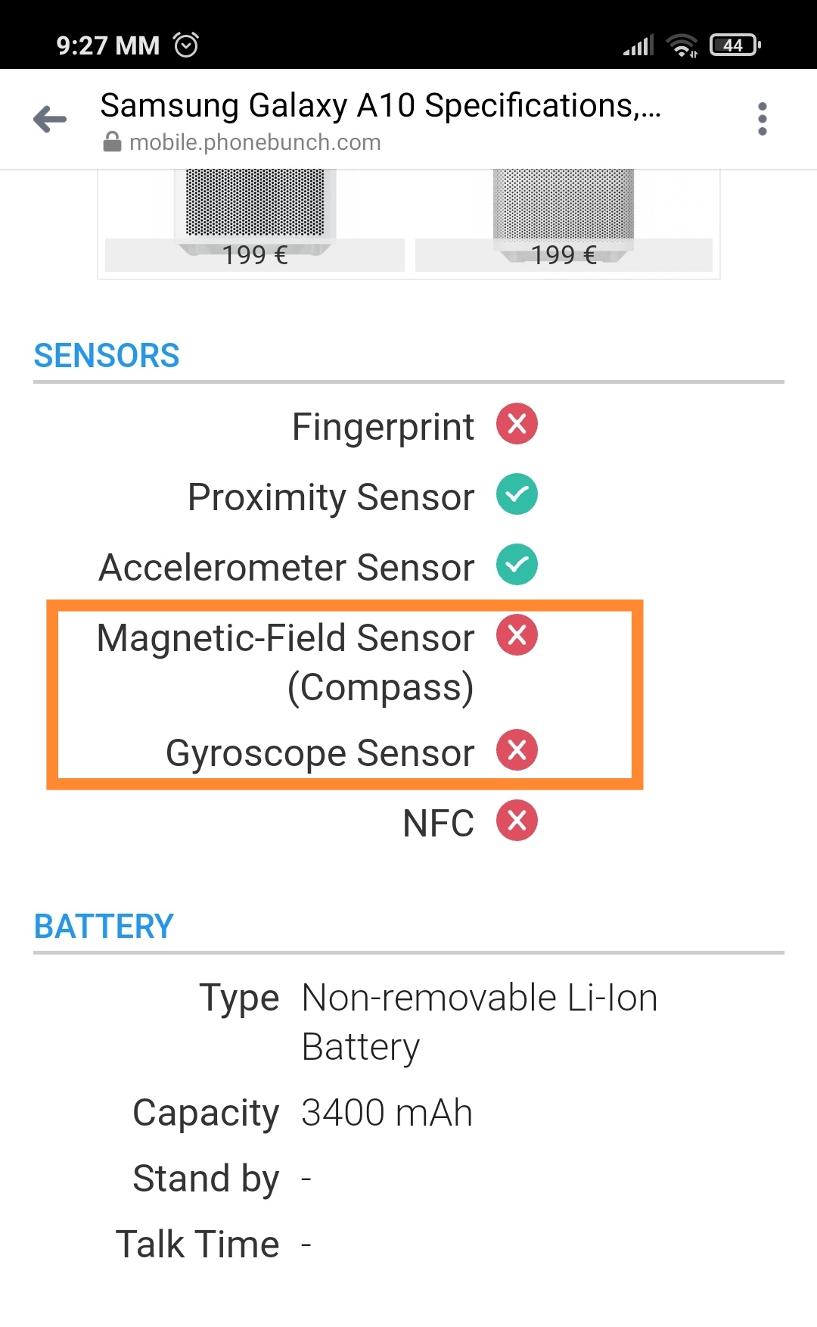817x1327 pixels.
Task: Click the green check beside Proximity Sensor
Action: point(517,494)
